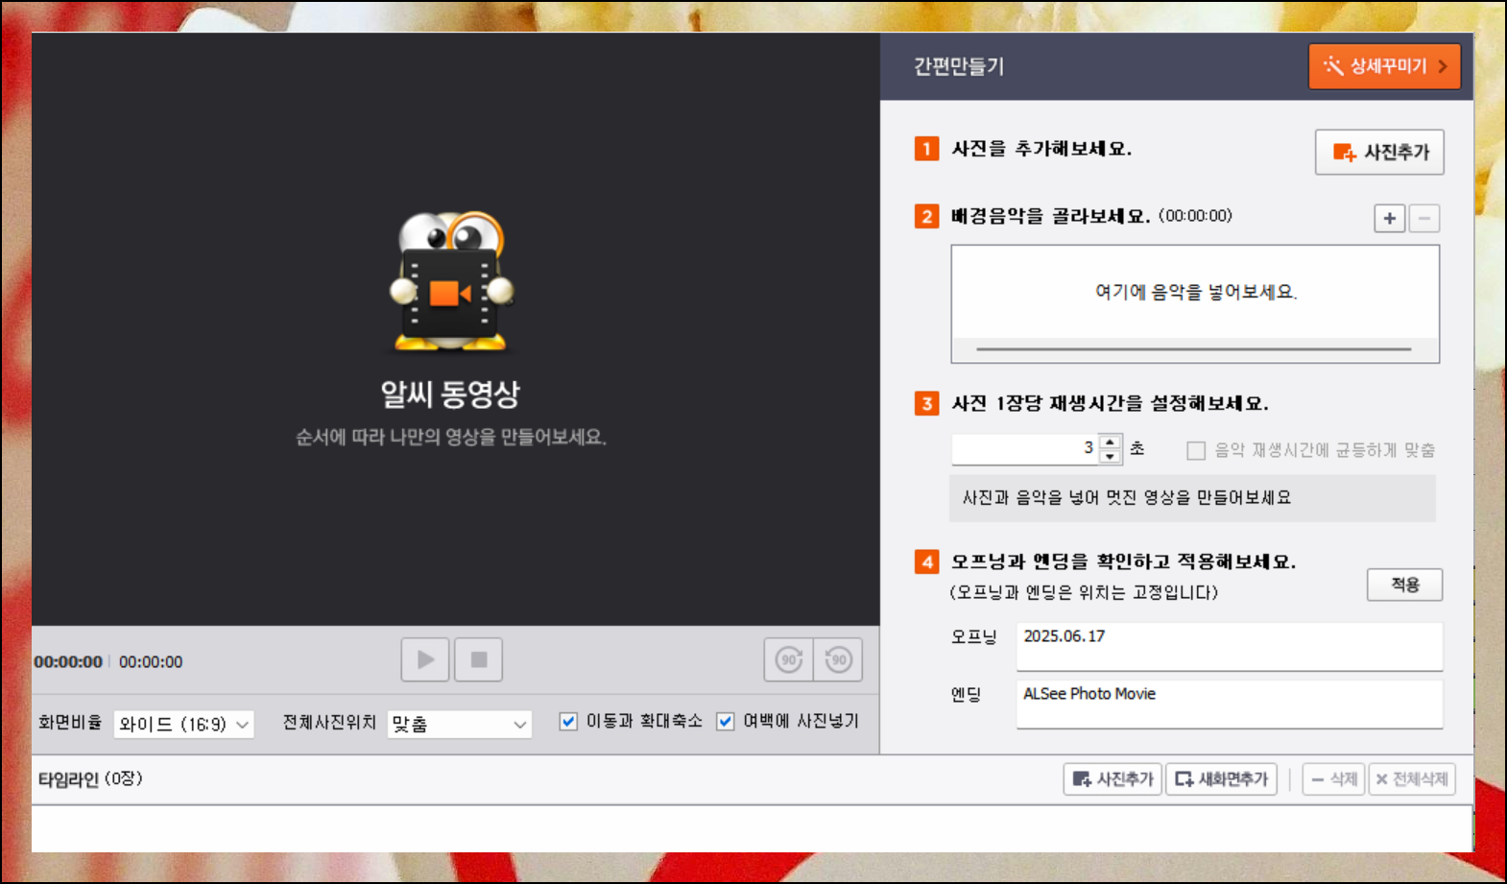Click the stop button in preview controls

click(479, 659)
